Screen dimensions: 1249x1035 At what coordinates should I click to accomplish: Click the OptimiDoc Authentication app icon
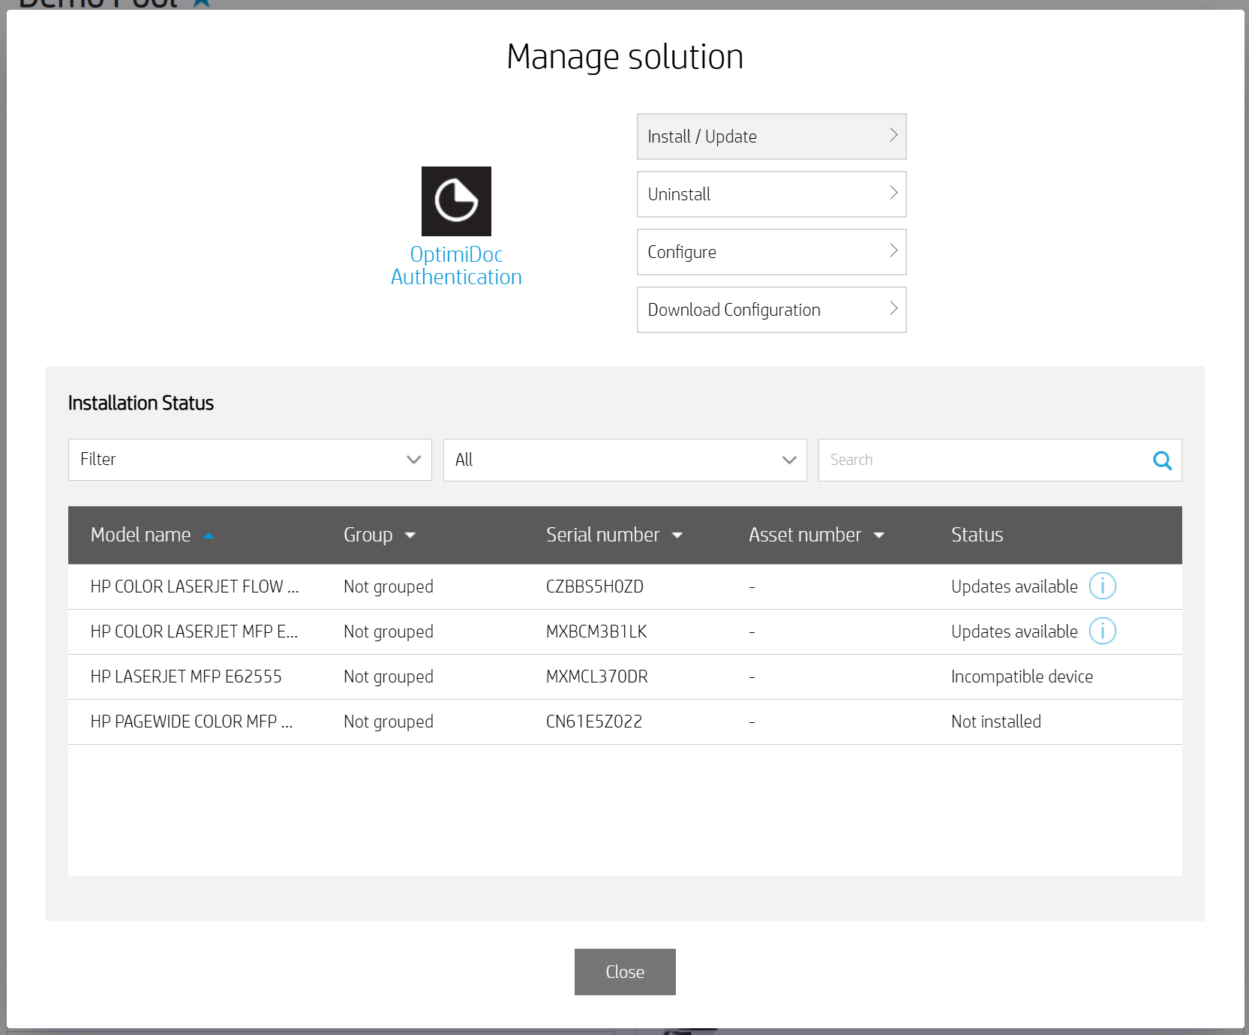(x=456, y=201)
